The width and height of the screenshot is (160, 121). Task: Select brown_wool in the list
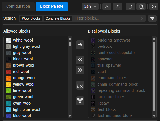point(36,65)
